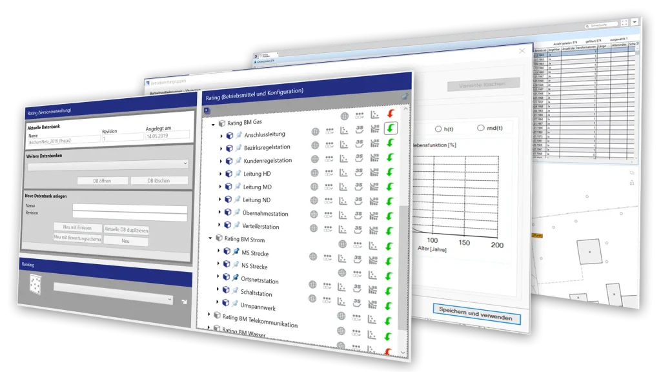Select the h(t) radio button
The width and height of the screenshot is (661, 372).
pyautogui.click(x=440, y=127)
